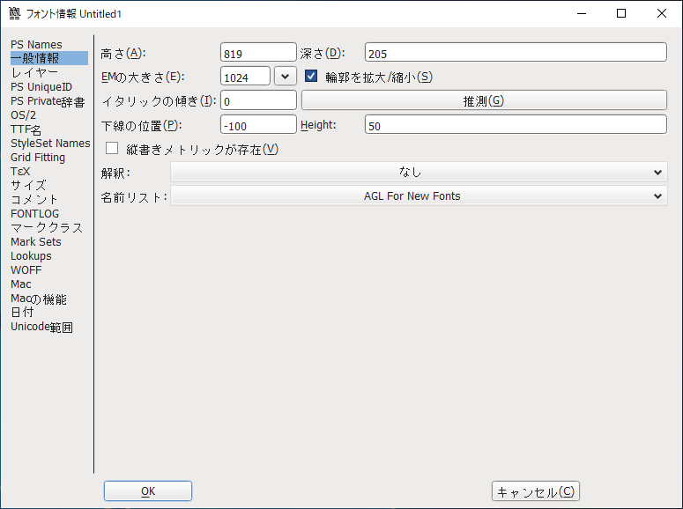Open the Mark Sets section
The width and height of the screenshot is (683, 509).
tap(36, 241)
